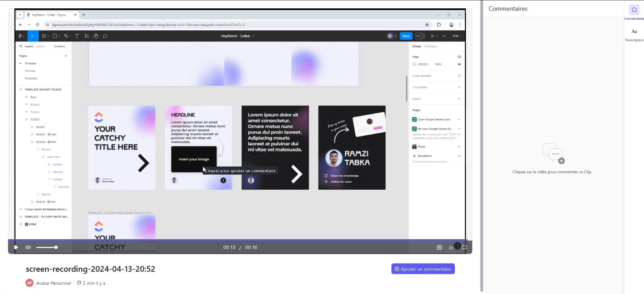The width and height of the screenshot is (644, 294).
Task: Switch to the Assets tab in the sidebar
Action: (40, 46)
